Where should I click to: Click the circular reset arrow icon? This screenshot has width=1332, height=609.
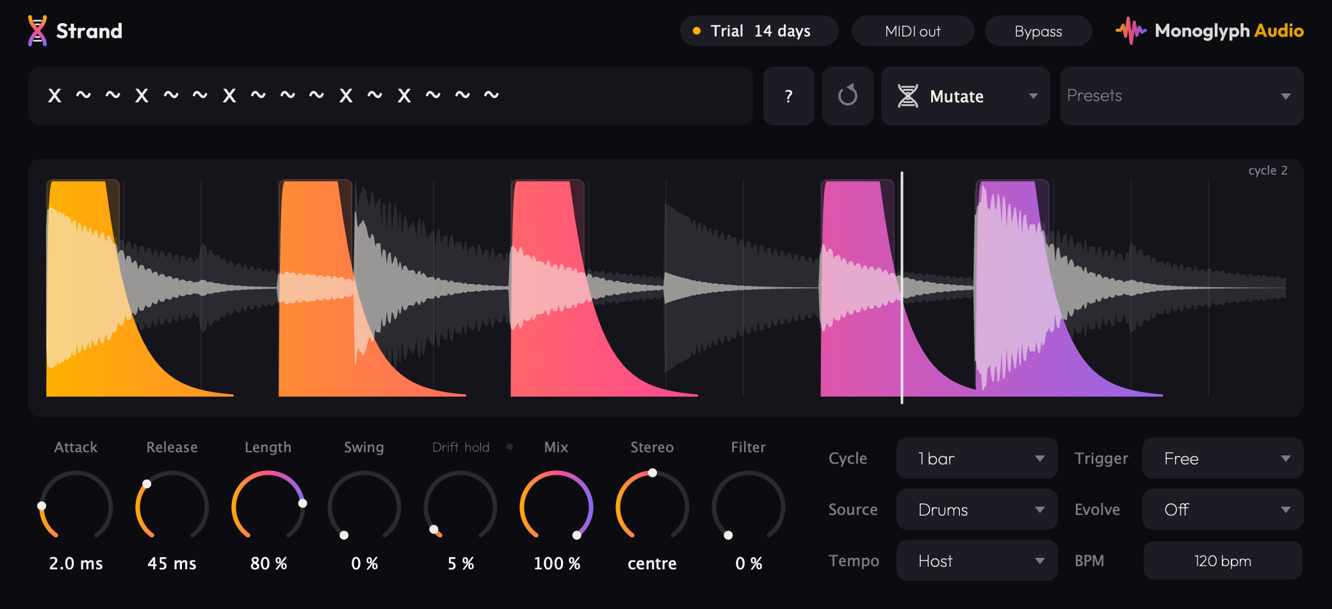847,96
